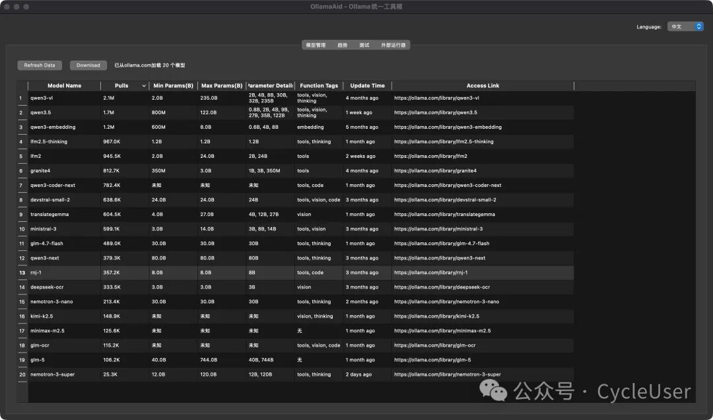Open the 测试 tab
Screen dimensions: 713x420
(364, 45)
